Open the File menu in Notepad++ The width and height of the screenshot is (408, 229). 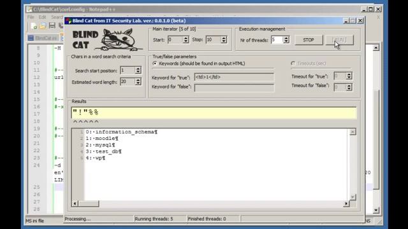tap(31, 17)
